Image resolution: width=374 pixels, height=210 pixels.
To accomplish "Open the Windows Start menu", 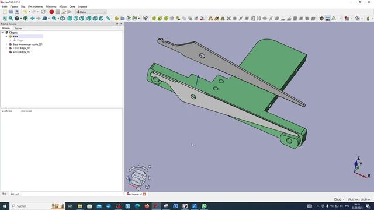I will (4, 206).
